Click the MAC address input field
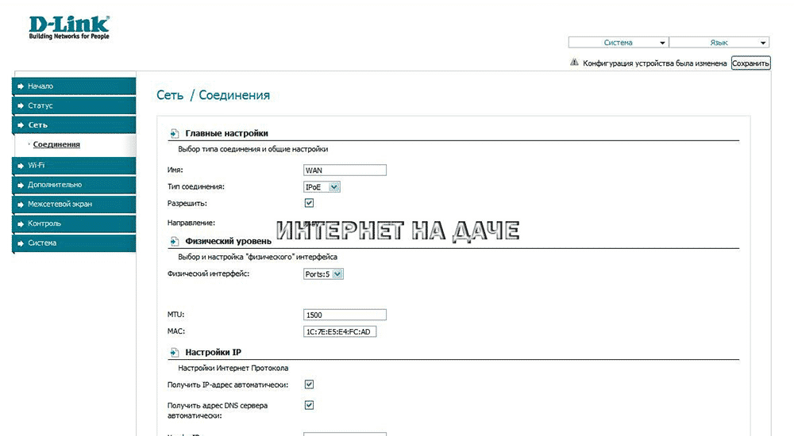This screenshot has width=794, height=436. [340, 331]
